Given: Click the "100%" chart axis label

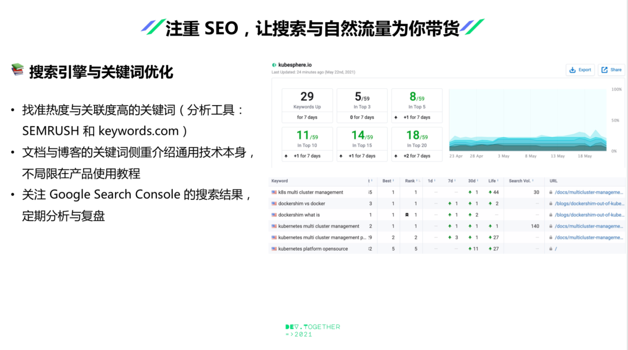Looking at the screenshot, I should click(x=616, y=90).
